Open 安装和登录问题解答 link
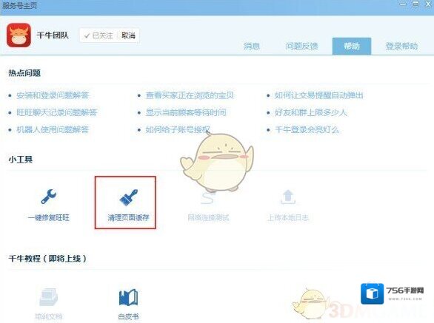 [53, 95]
